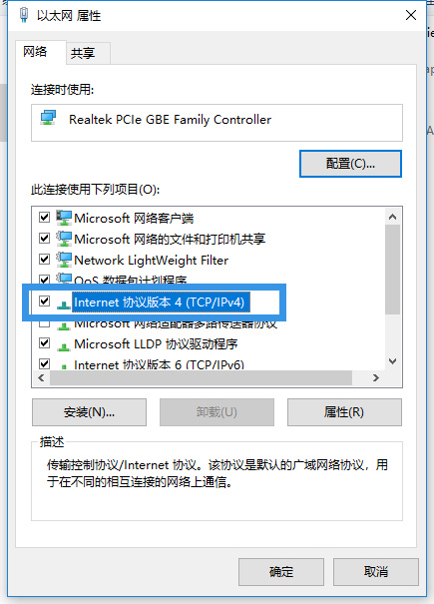This screenshot has height=604, width=434.
Task: Select Microsoft 网络的文件和打印机共享 icon
Action: point(64,239)
